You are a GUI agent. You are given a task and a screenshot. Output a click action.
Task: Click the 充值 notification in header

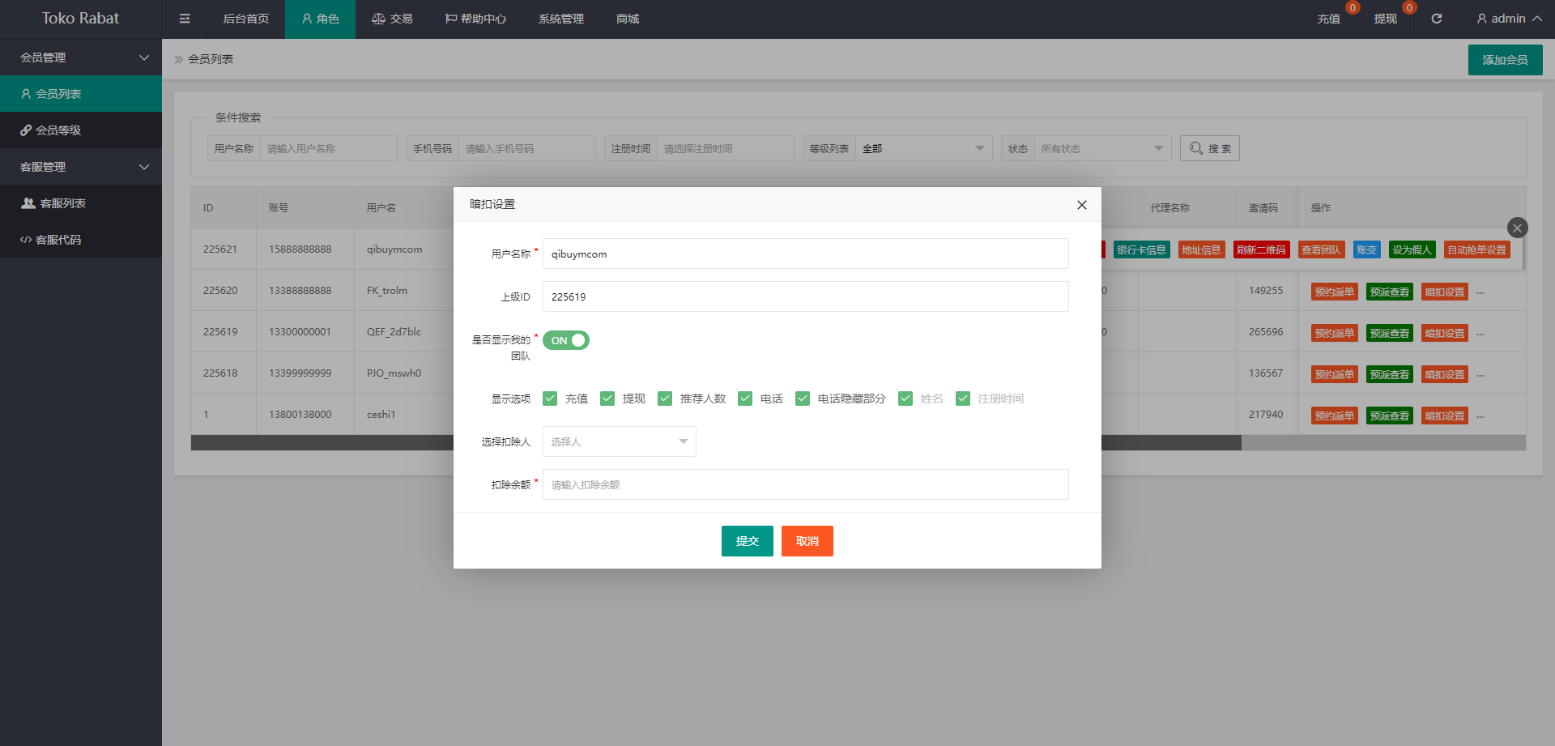[1328, 19]
